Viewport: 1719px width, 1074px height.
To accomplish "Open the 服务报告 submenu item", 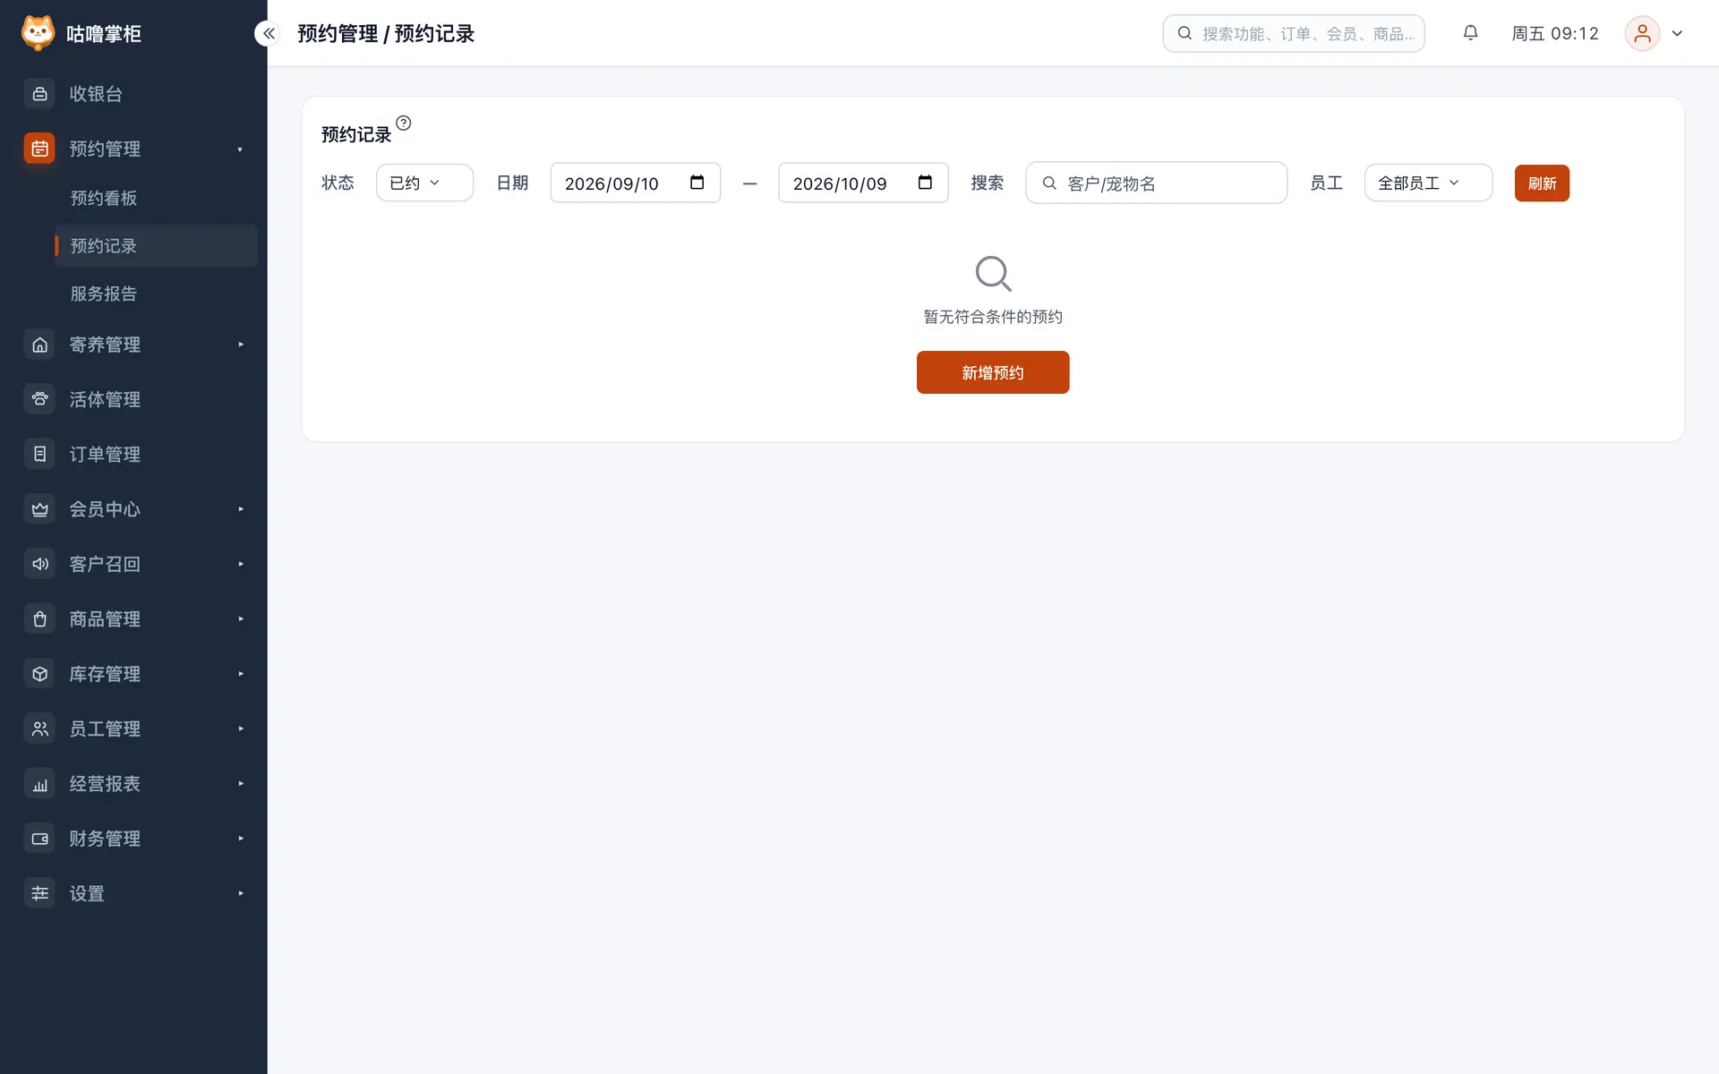I will pos(156,294).
